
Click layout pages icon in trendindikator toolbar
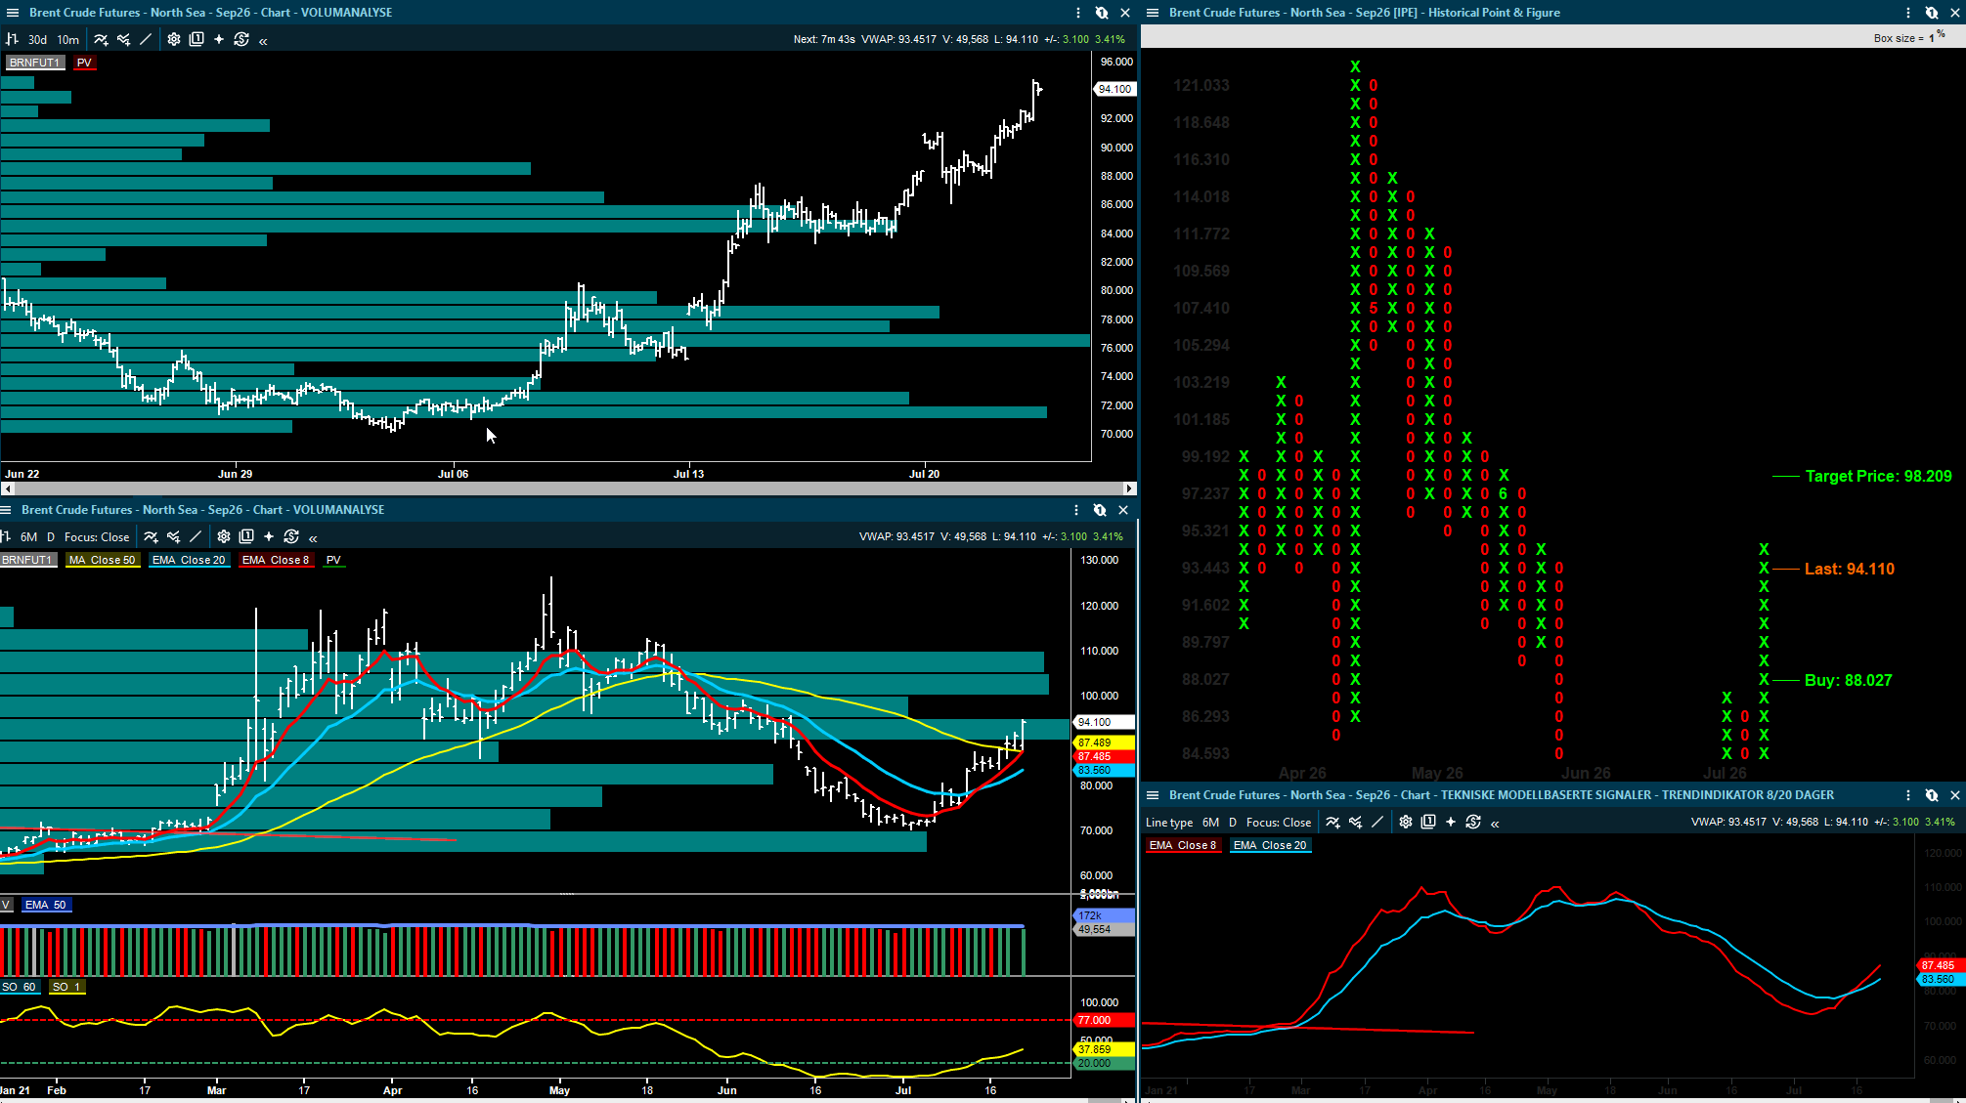1428,822
